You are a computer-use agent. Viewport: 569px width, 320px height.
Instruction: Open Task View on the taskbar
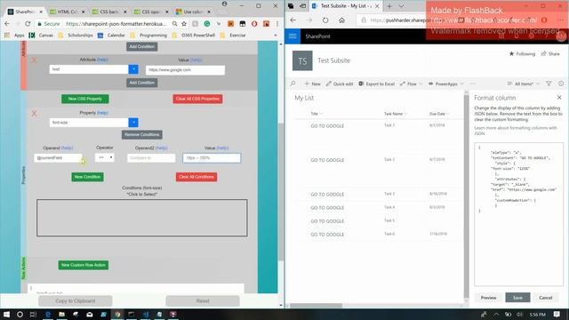click(34, 314)
